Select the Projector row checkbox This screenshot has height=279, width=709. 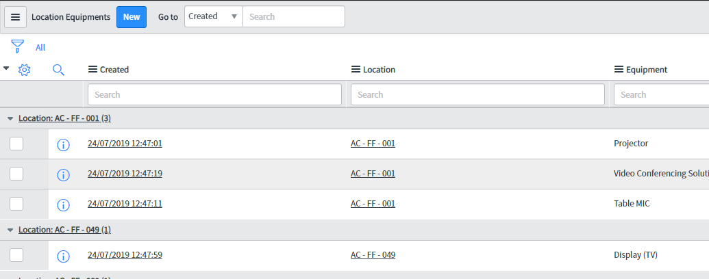point(16,144)
